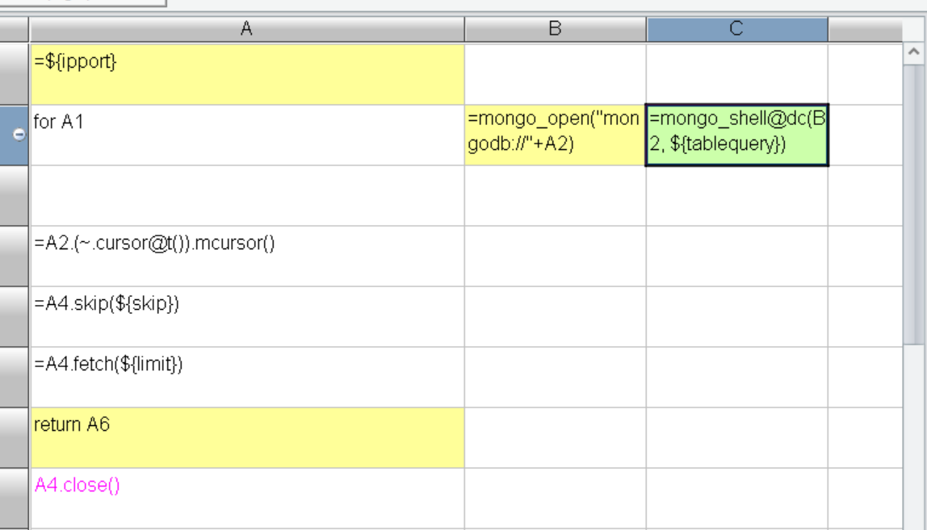Select the empty column B cell beside 'return A6'
927x530 pixels.
[555, 437]
